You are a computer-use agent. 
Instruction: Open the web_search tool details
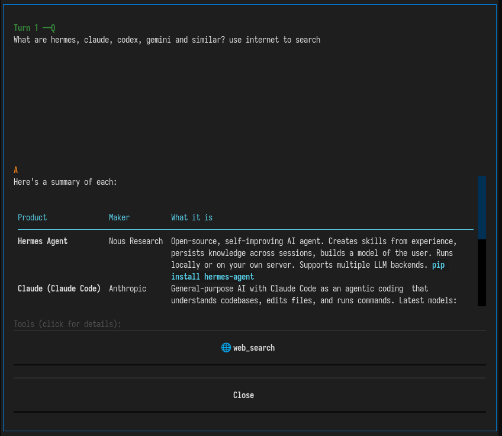249,348
